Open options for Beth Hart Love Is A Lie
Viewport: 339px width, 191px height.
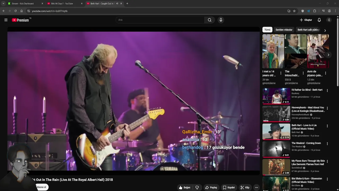[327, 126]
